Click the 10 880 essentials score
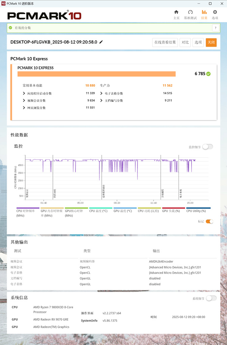The width and height of the screenshot is (227, 345). pyautogui.click(x=90, y=85)
